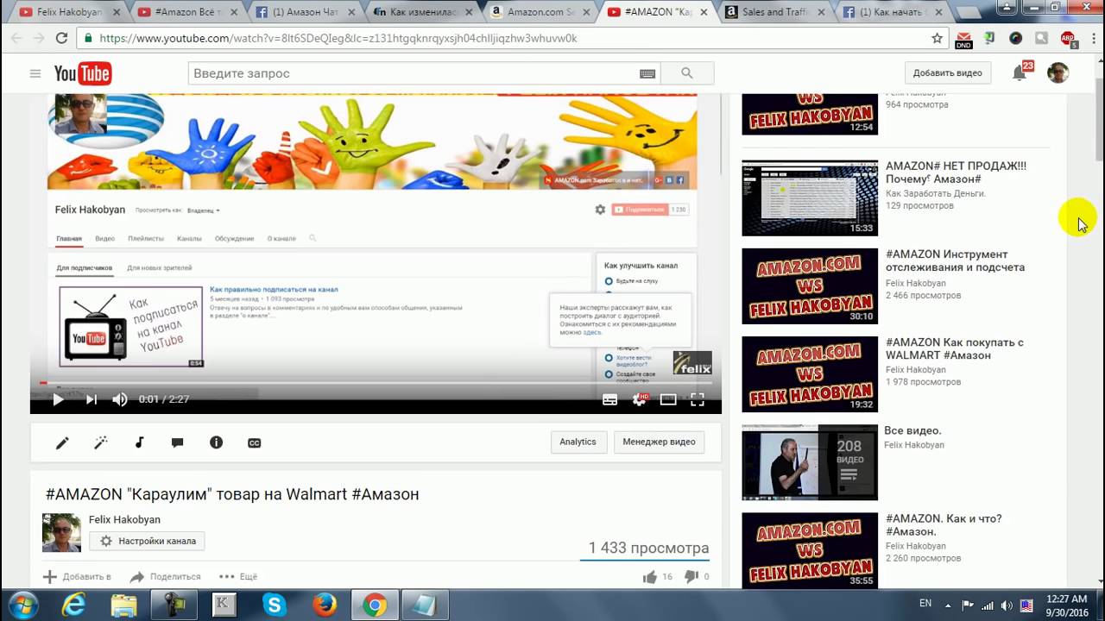Click the channel avatar beside the Настройки канала button
This screenshot has width=1105, height=621.
pos(61,533)
